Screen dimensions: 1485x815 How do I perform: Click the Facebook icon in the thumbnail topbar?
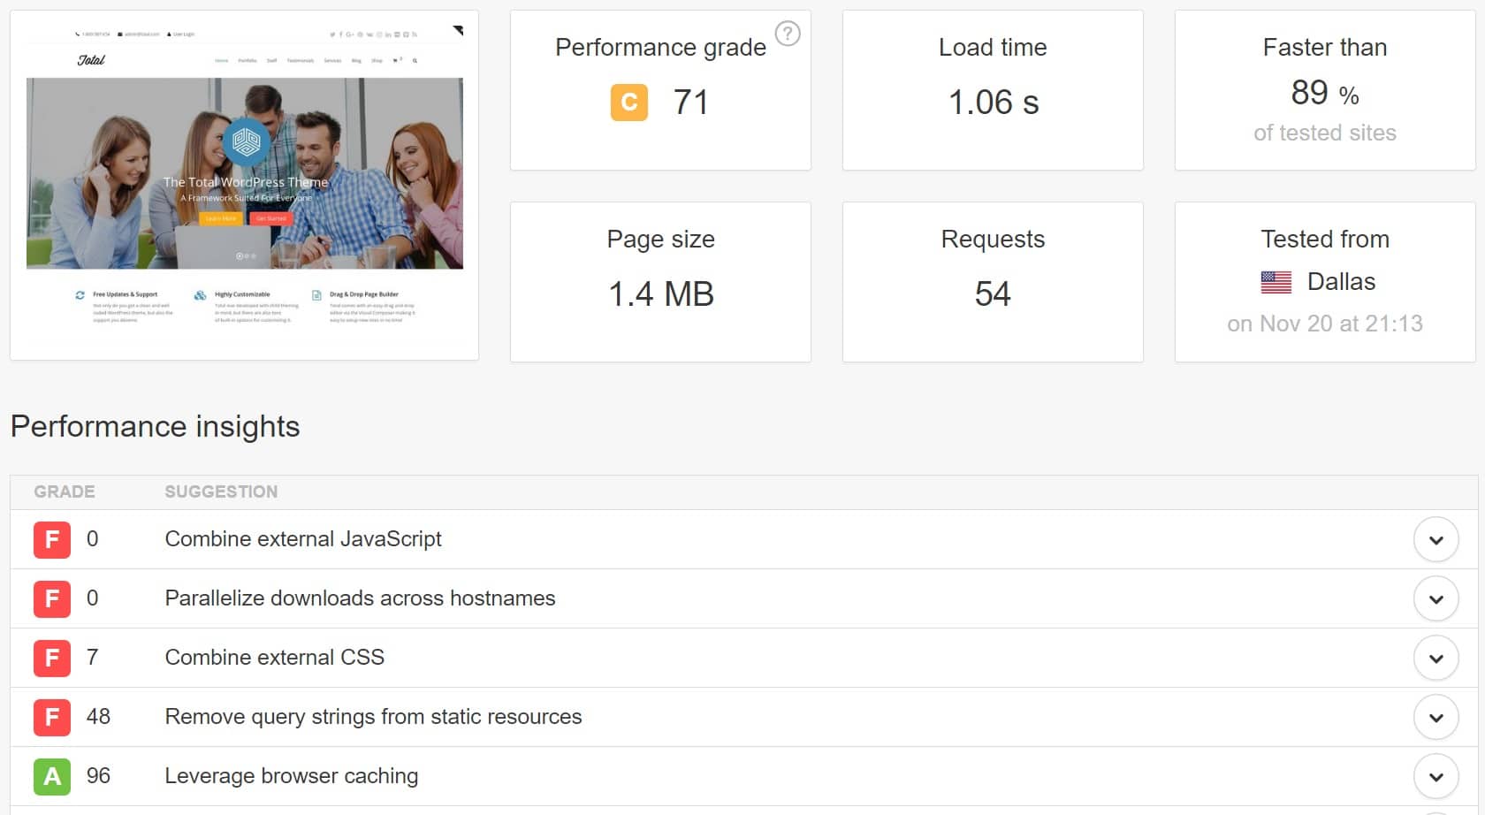point(340,34)
